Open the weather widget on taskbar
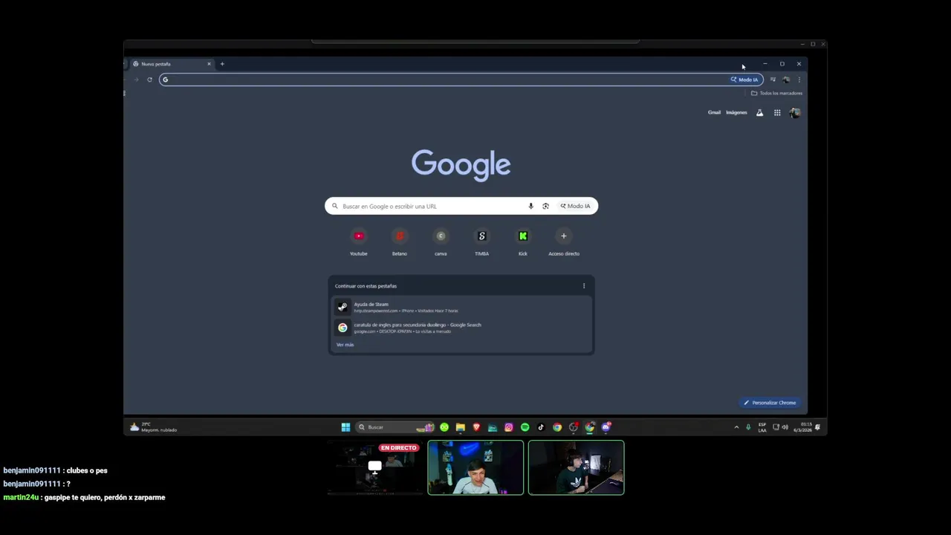This screenshot has height=535, width=951. tap(154, 427)
